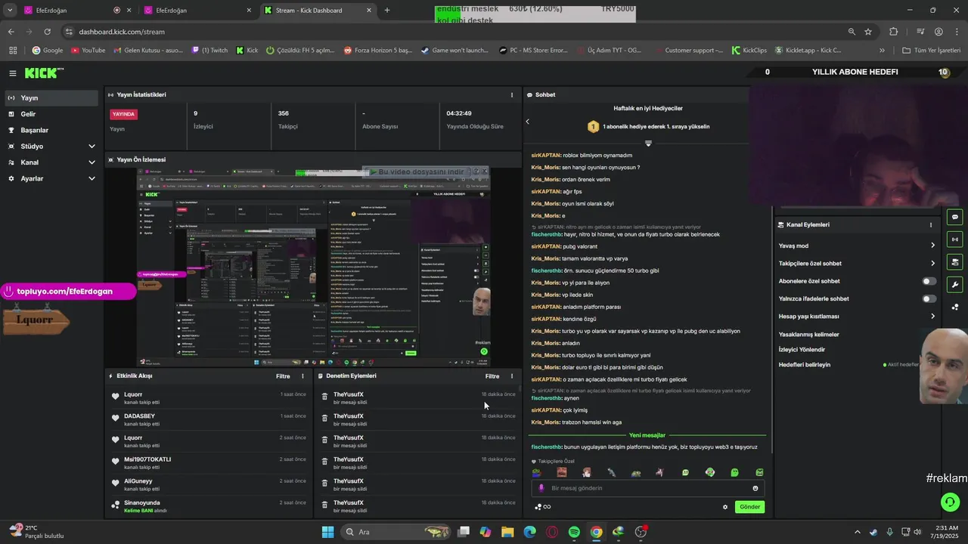The width and height of the screenshot is (968, 544).
Task: Open Takipçilere özel sohbet options arrow
Action: point(932,264)
